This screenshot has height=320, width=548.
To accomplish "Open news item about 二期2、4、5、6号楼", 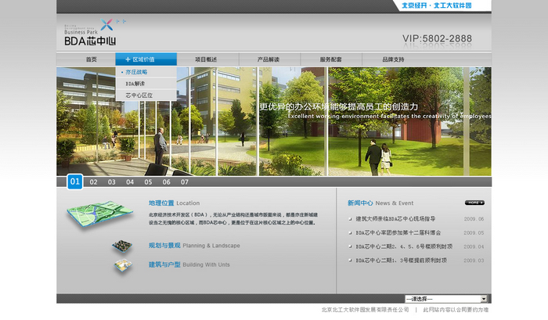I will 404,246.
